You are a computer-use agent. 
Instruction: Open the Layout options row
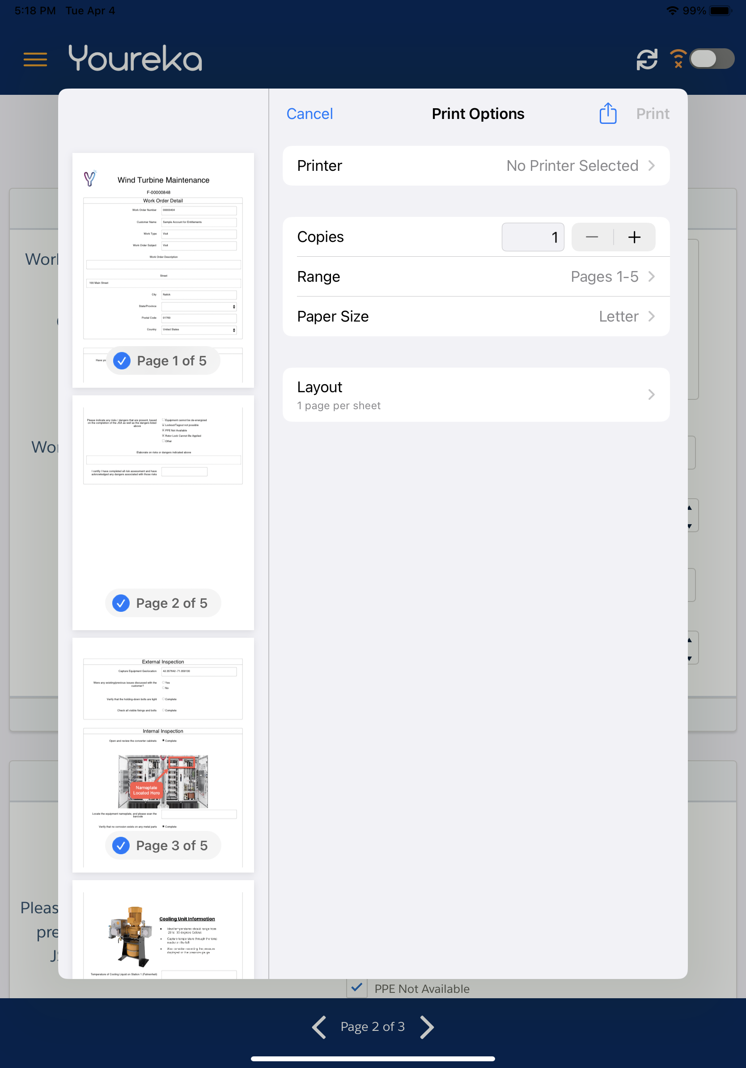click(476, 395)
